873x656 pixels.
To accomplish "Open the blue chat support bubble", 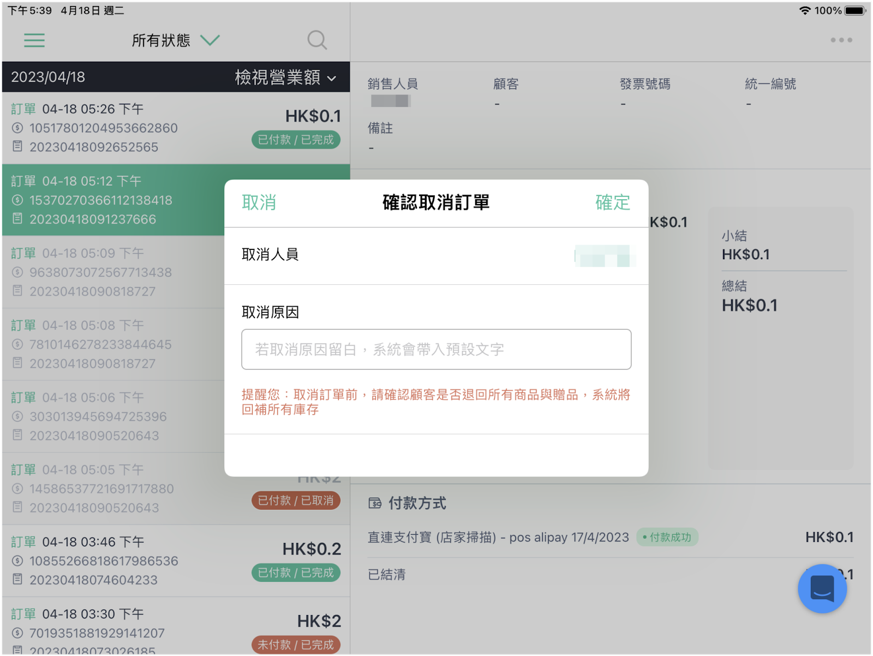I will [822, 588].
